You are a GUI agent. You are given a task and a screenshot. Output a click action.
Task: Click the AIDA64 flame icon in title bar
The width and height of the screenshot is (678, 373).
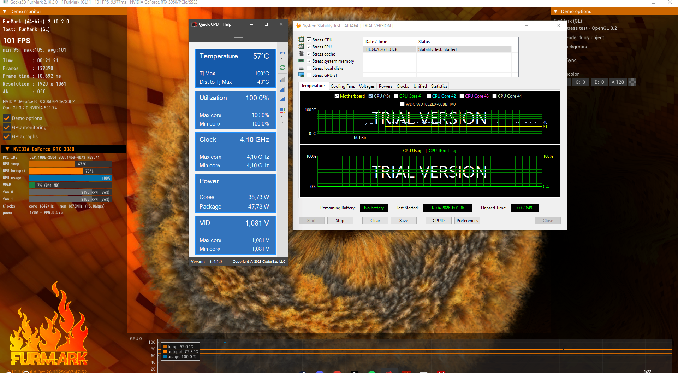point(299,26)
